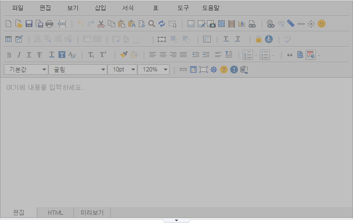Insert a bookmark with the blue tag icon
353x223 pixels.
[291, 24]
